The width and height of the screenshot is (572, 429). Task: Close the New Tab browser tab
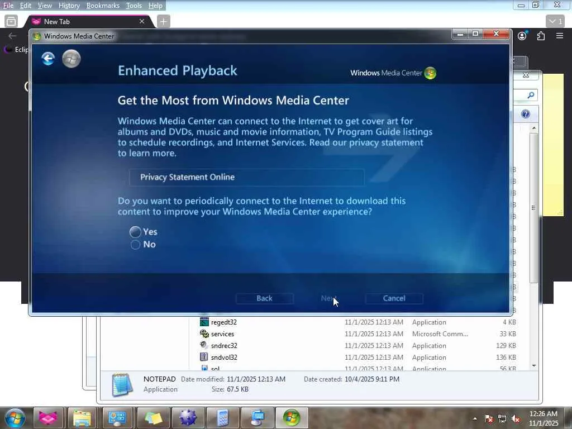142,22
